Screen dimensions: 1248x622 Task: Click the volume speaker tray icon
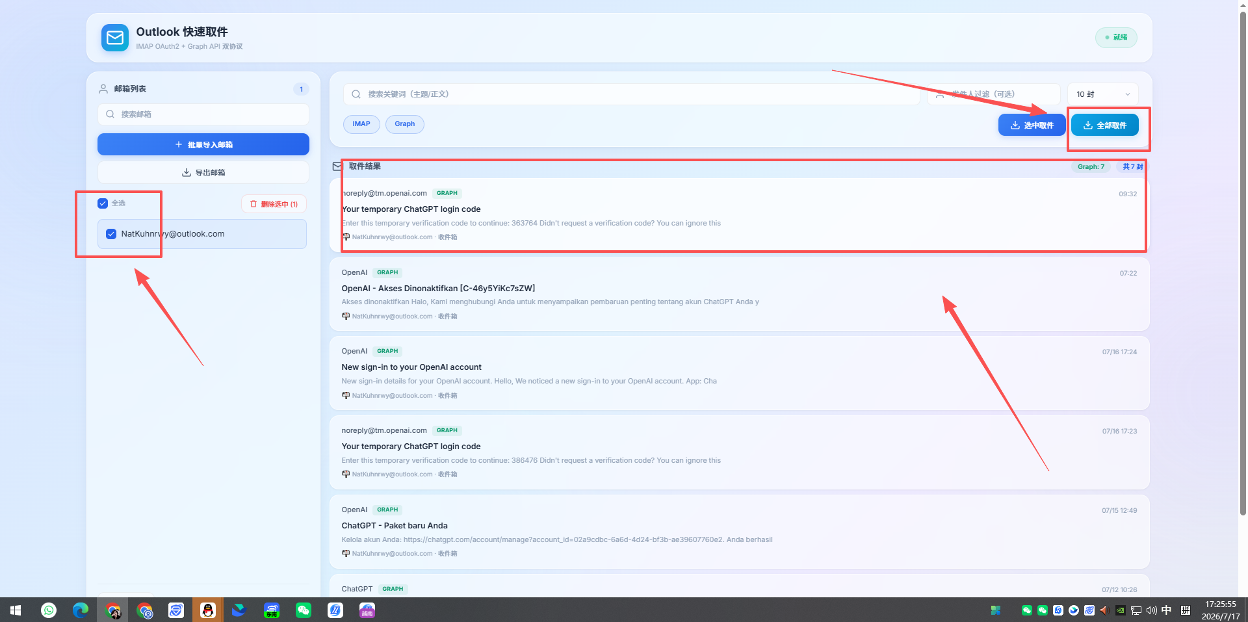tap(1152, 610)
